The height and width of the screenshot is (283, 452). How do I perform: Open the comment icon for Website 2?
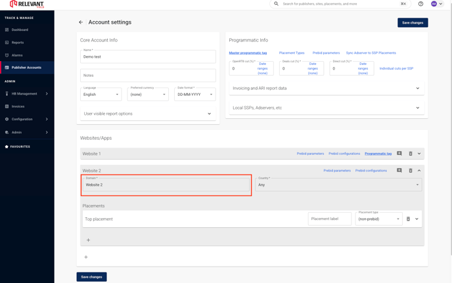pos(399,171)
